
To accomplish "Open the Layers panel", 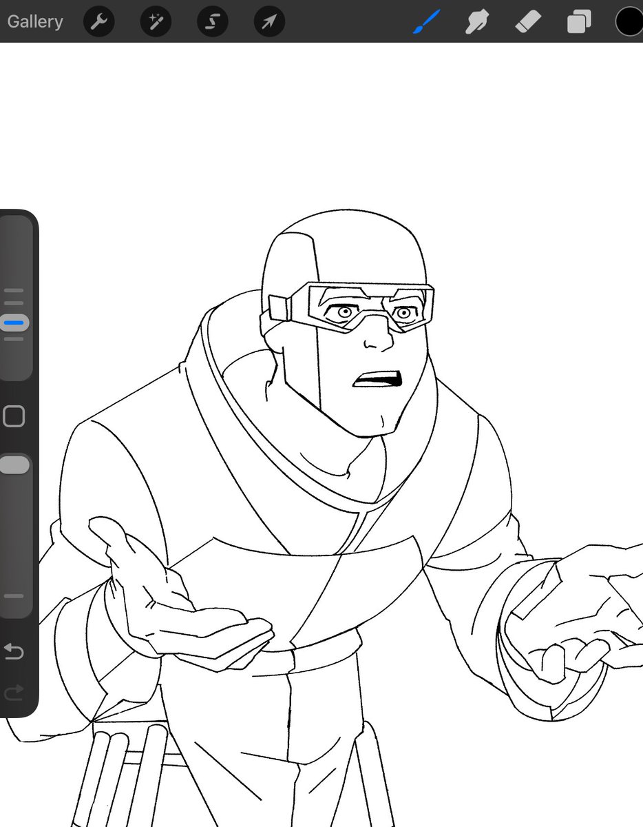I will tap(579, 21).
